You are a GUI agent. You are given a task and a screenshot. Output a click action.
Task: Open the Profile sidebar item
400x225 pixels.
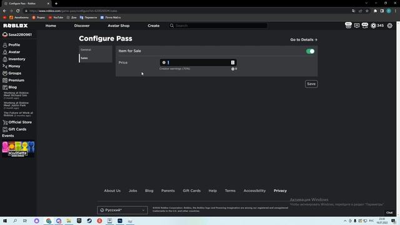11,45
